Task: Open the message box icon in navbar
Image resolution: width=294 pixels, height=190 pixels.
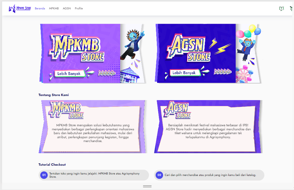Action: pyautogui.click(x=281, y=8)
